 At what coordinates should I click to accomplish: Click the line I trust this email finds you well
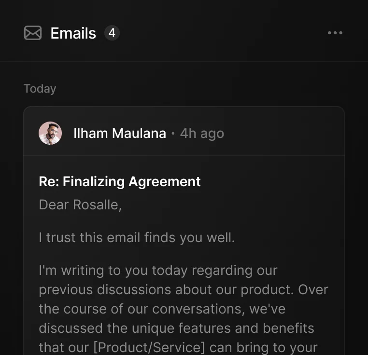137,237
